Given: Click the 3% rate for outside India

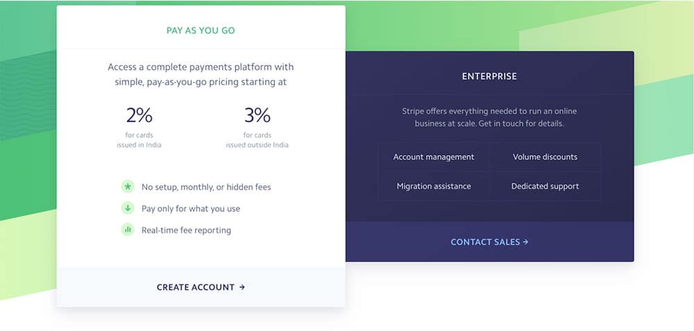Looking at the screenshot, I should click(257, 116).
